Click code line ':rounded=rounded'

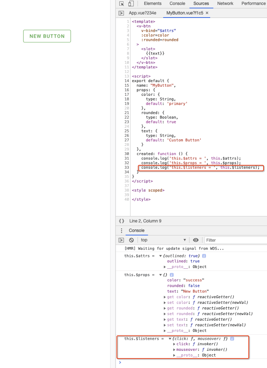tap(160, 40)
